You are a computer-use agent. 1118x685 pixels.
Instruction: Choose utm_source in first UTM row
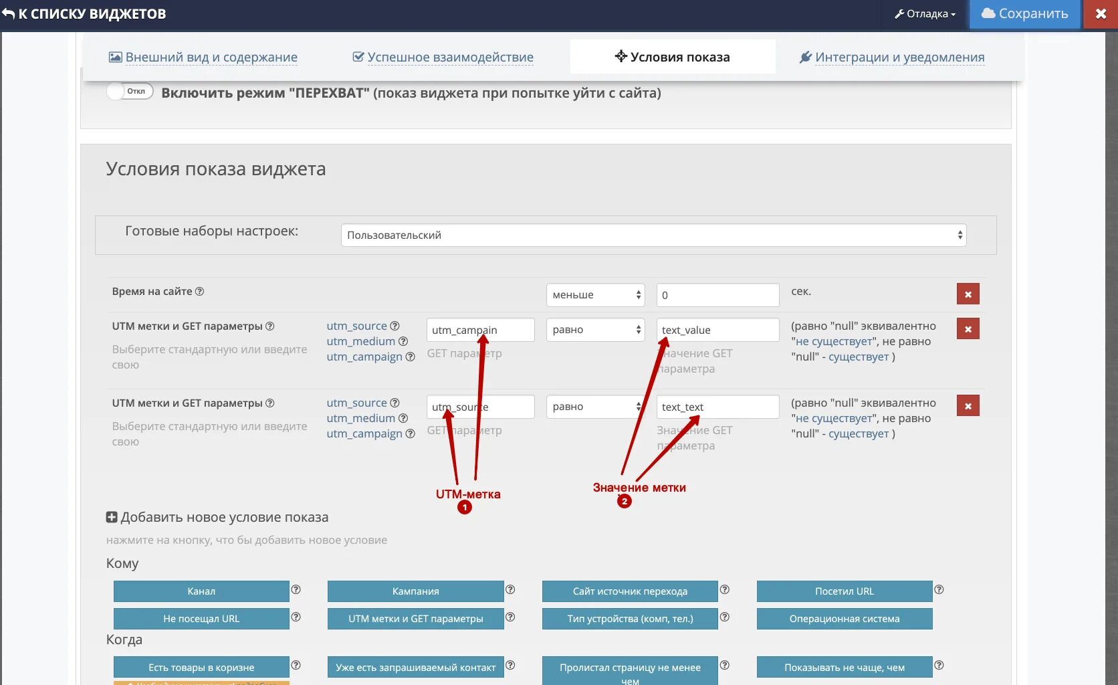tap(356, 326)
